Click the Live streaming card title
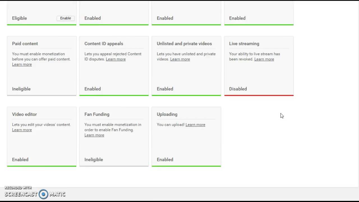Viewport: 359px width, 202px height. tap(244, 44)
